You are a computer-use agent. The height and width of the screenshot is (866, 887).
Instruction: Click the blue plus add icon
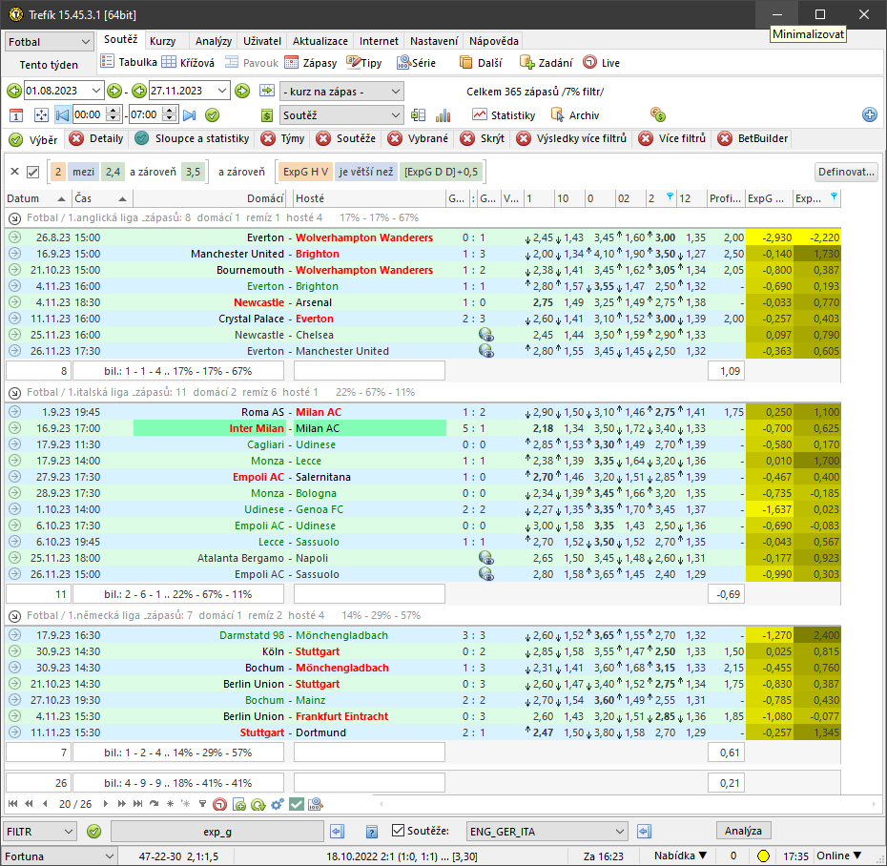[870, 114]
